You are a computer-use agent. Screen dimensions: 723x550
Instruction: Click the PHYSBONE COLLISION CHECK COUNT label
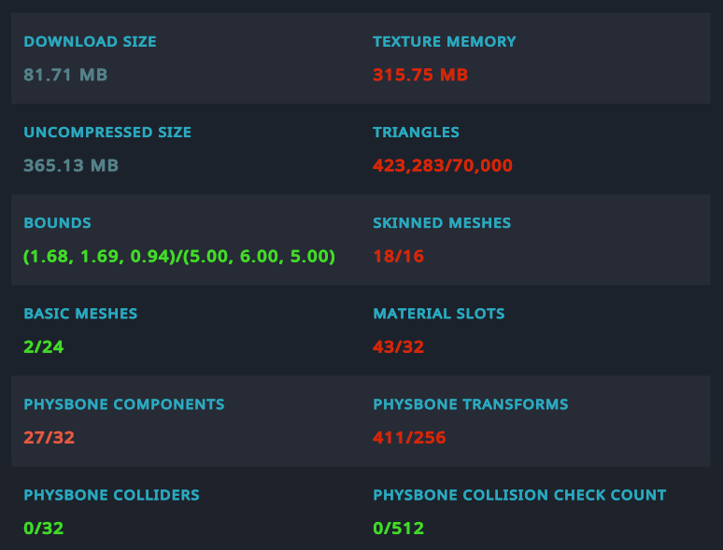tap(519, 495)
